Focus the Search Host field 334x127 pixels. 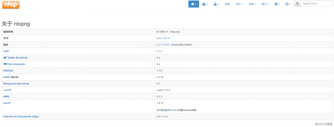coord(317,4)
